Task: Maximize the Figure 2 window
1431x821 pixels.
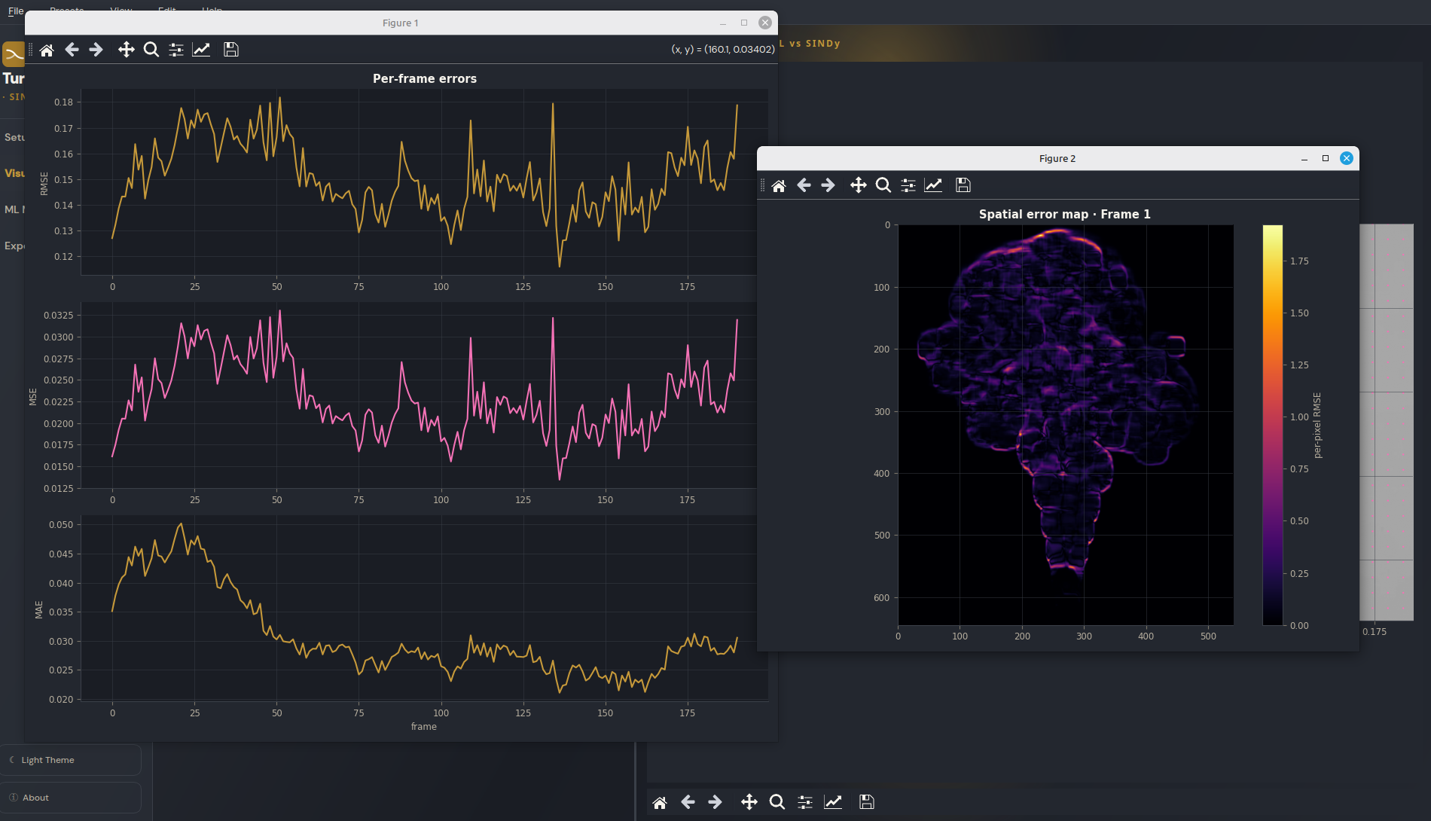Action: (x=1326, y=158)
